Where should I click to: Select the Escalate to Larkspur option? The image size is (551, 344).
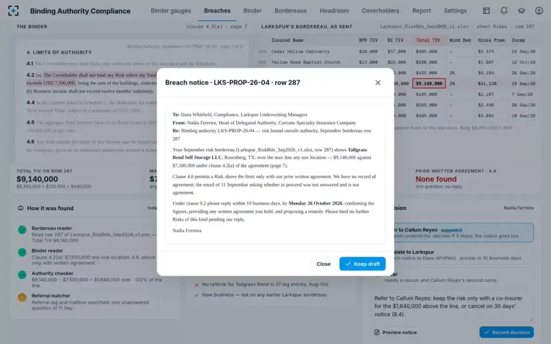452,255
